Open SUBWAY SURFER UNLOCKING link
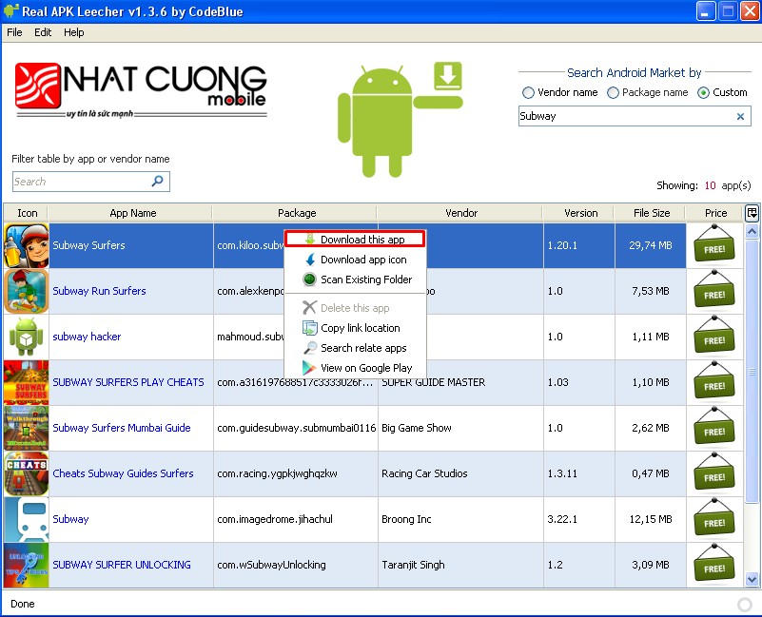 point(122,565)
